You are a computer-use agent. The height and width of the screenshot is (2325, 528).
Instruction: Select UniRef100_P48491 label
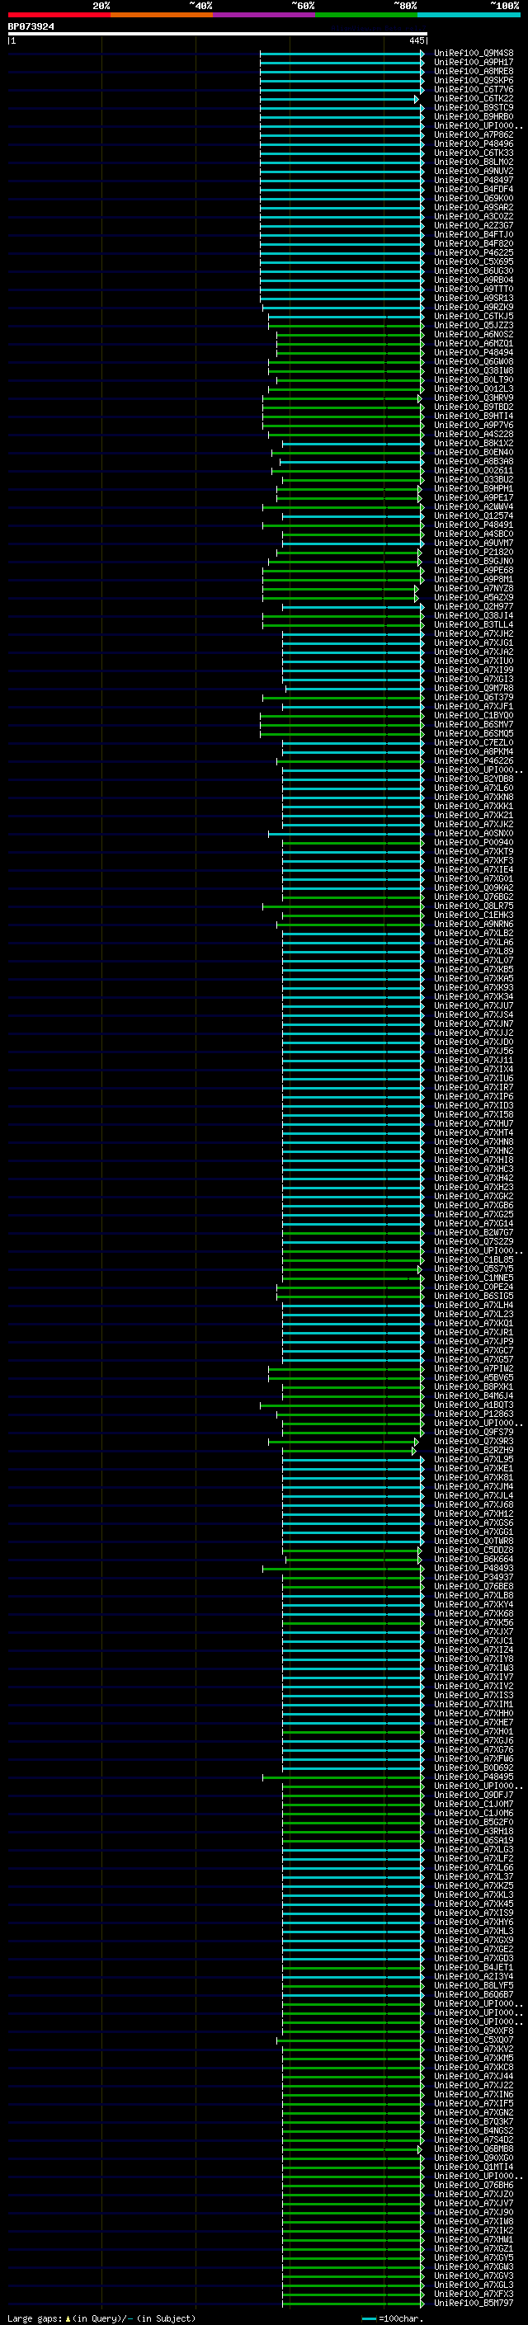pyautogui.click(x=474, y=525)
